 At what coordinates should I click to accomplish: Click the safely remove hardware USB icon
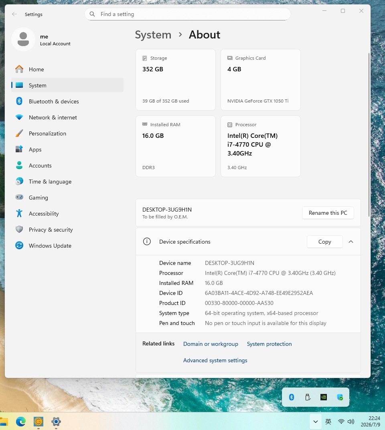[308, 397]
